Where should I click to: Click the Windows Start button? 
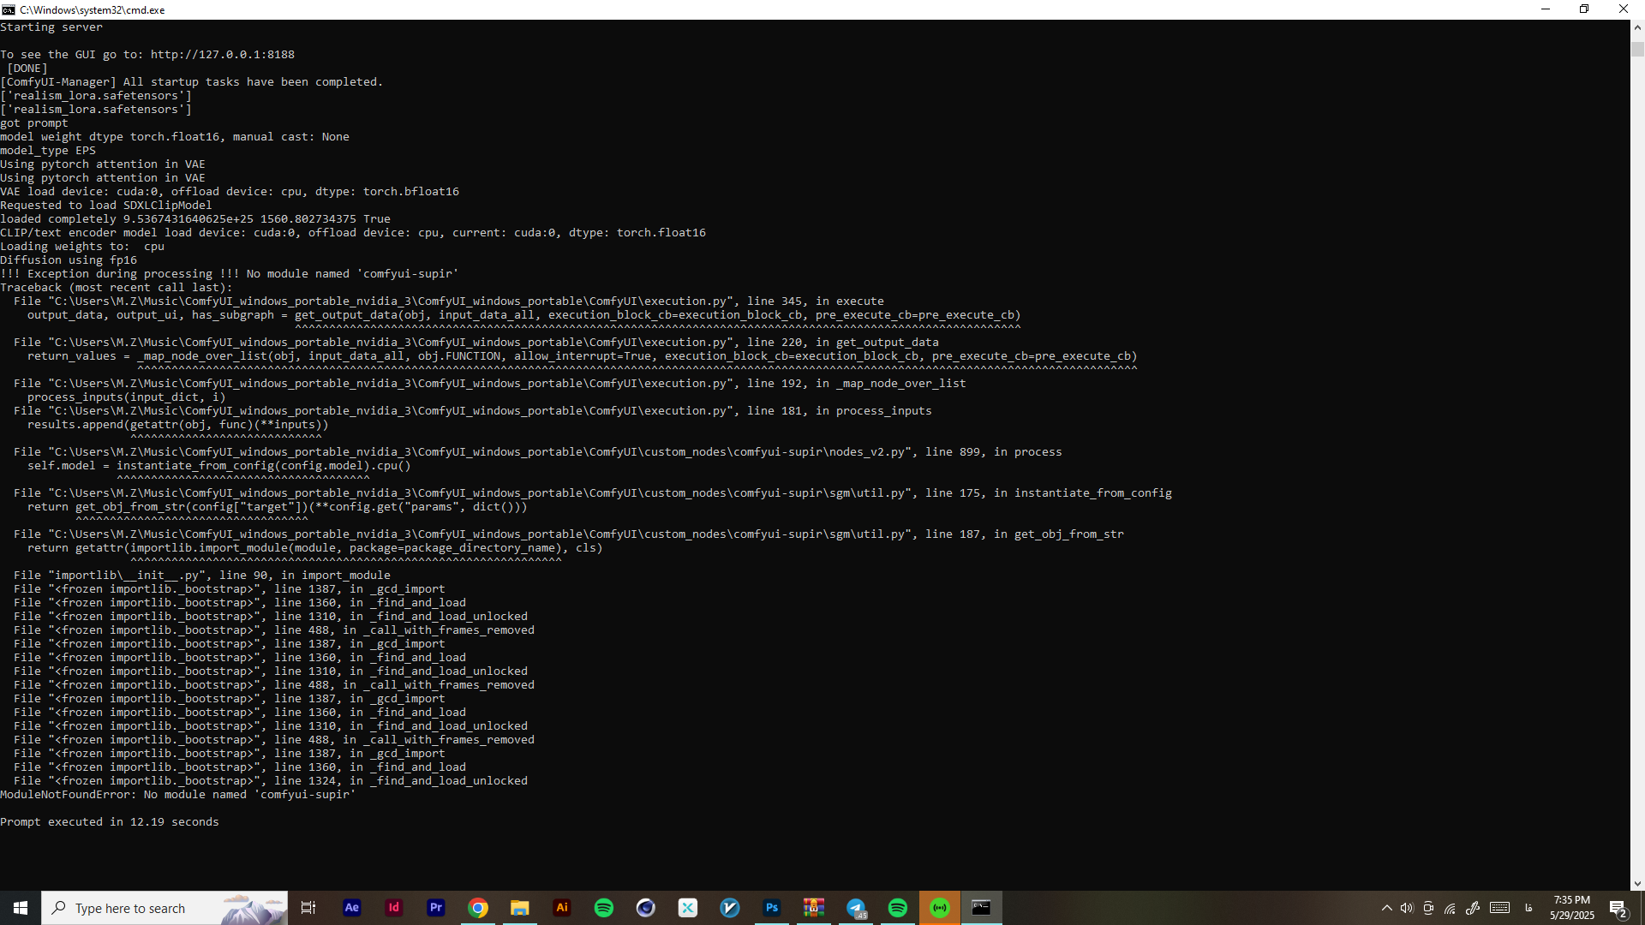pyautogui.click(x=21, y=908)
